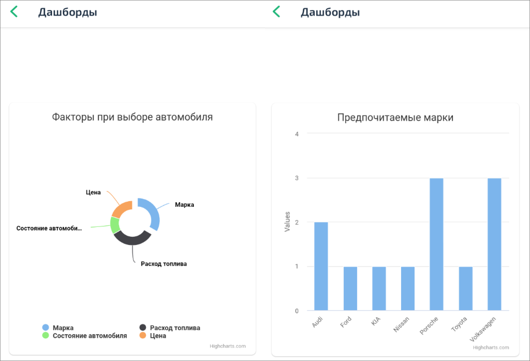The height and width of the screenshot is (361, 530).
Task: Toggle Цена legend item
Action: [x=158, y=336]
